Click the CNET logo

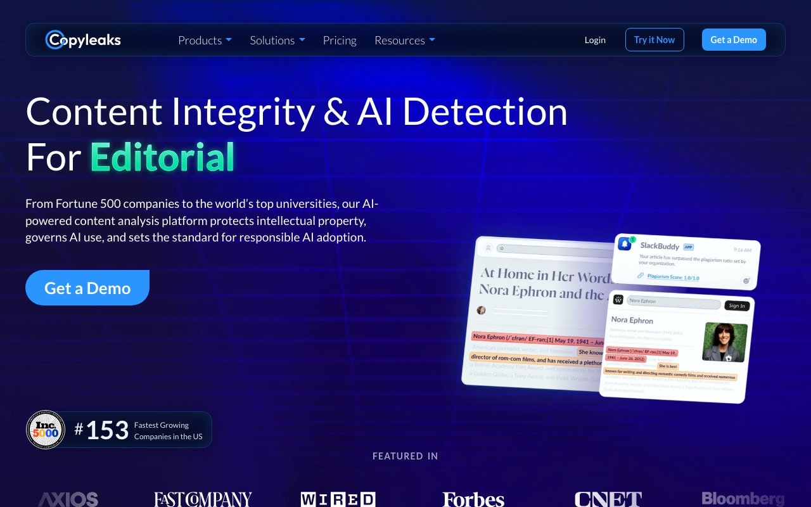(x=608, y=499)
